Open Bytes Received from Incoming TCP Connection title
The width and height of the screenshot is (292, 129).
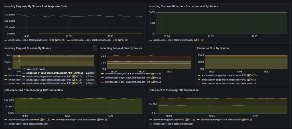tap(33, 90)
